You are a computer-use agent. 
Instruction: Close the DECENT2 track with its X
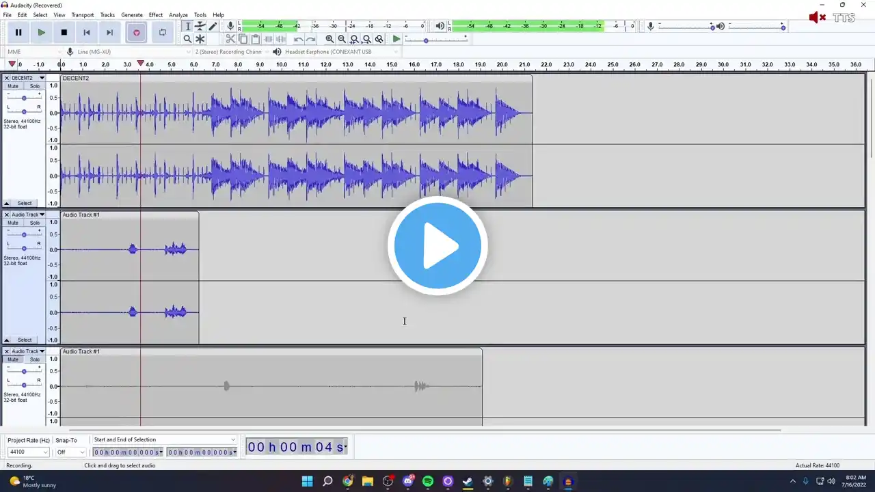[x=7, y=78]
